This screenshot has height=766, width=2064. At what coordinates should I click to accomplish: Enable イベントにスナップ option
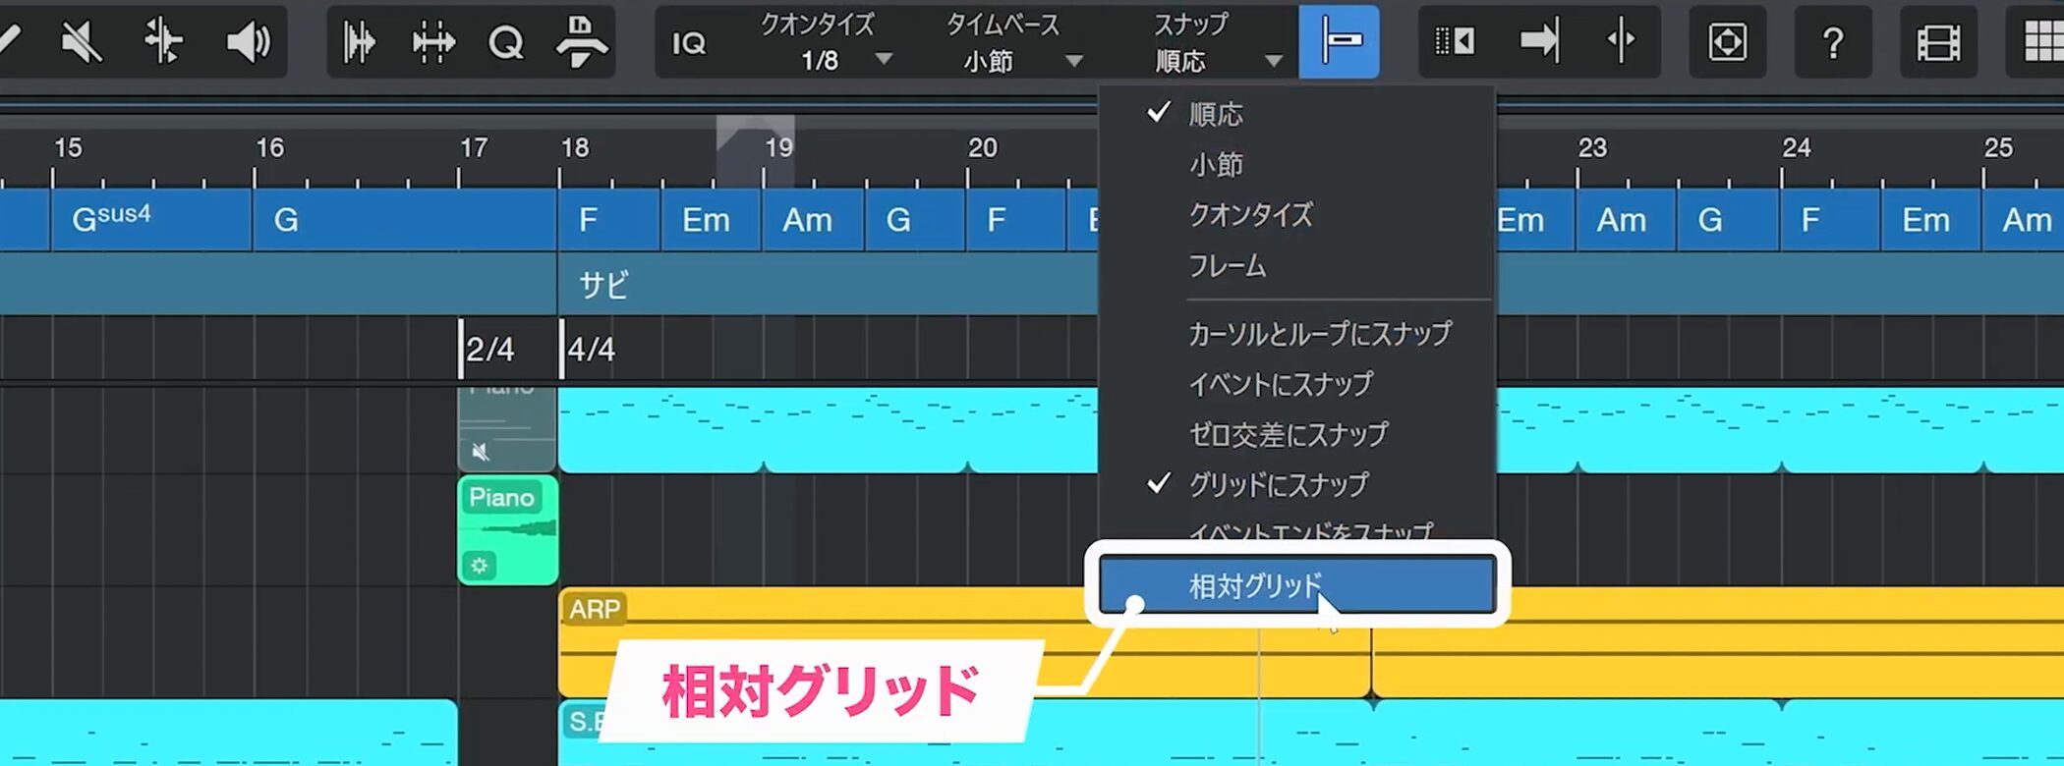1280,384
